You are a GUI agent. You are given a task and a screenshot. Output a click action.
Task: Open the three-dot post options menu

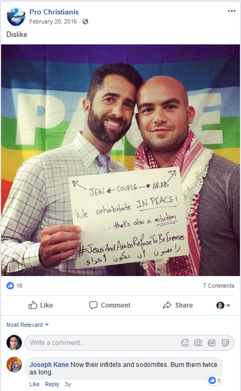231,11
